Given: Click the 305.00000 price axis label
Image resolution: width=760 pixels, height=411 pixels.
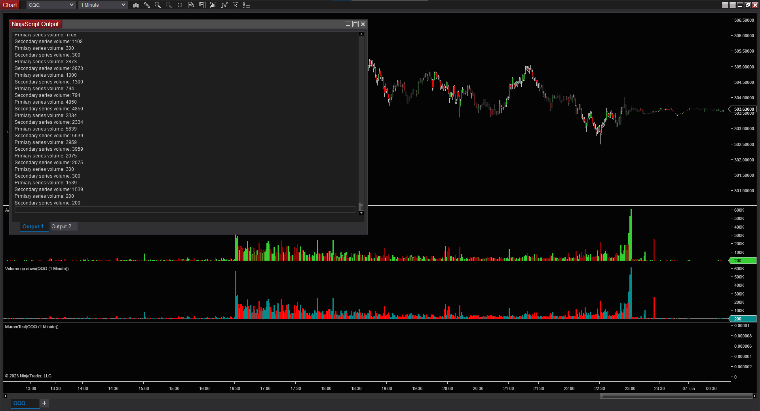Looking at the screenshot, I should [744, 67].
